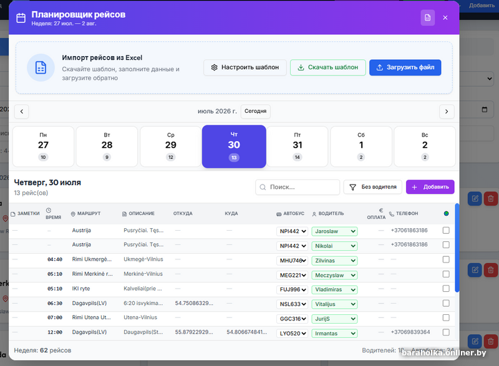The height and width of the screenshot is (366, 499).
Task: Open Настроить шаблон settings
Action: pos(245,67)
